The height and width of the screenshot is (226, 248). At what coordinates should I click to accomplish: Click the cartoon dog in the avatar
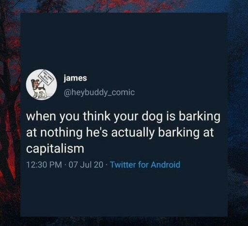(40, 89)
